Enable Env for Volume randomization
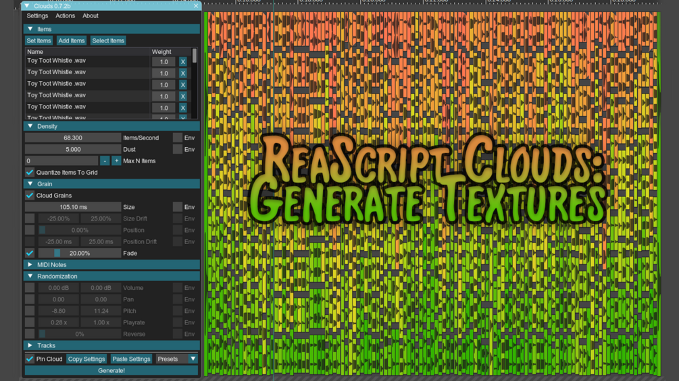Viewport: 679px width, 381px height. pos(177,288)
